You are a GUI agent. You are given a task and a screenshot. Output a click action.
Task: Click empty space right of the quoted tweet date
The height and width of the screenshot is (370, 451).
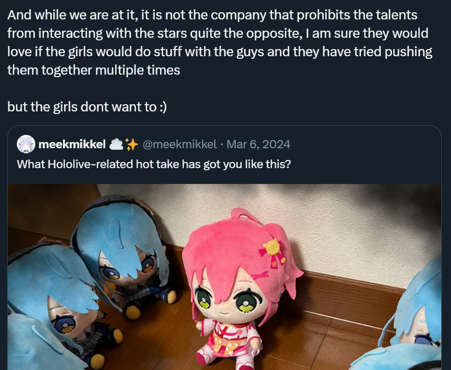coord(365,144)
